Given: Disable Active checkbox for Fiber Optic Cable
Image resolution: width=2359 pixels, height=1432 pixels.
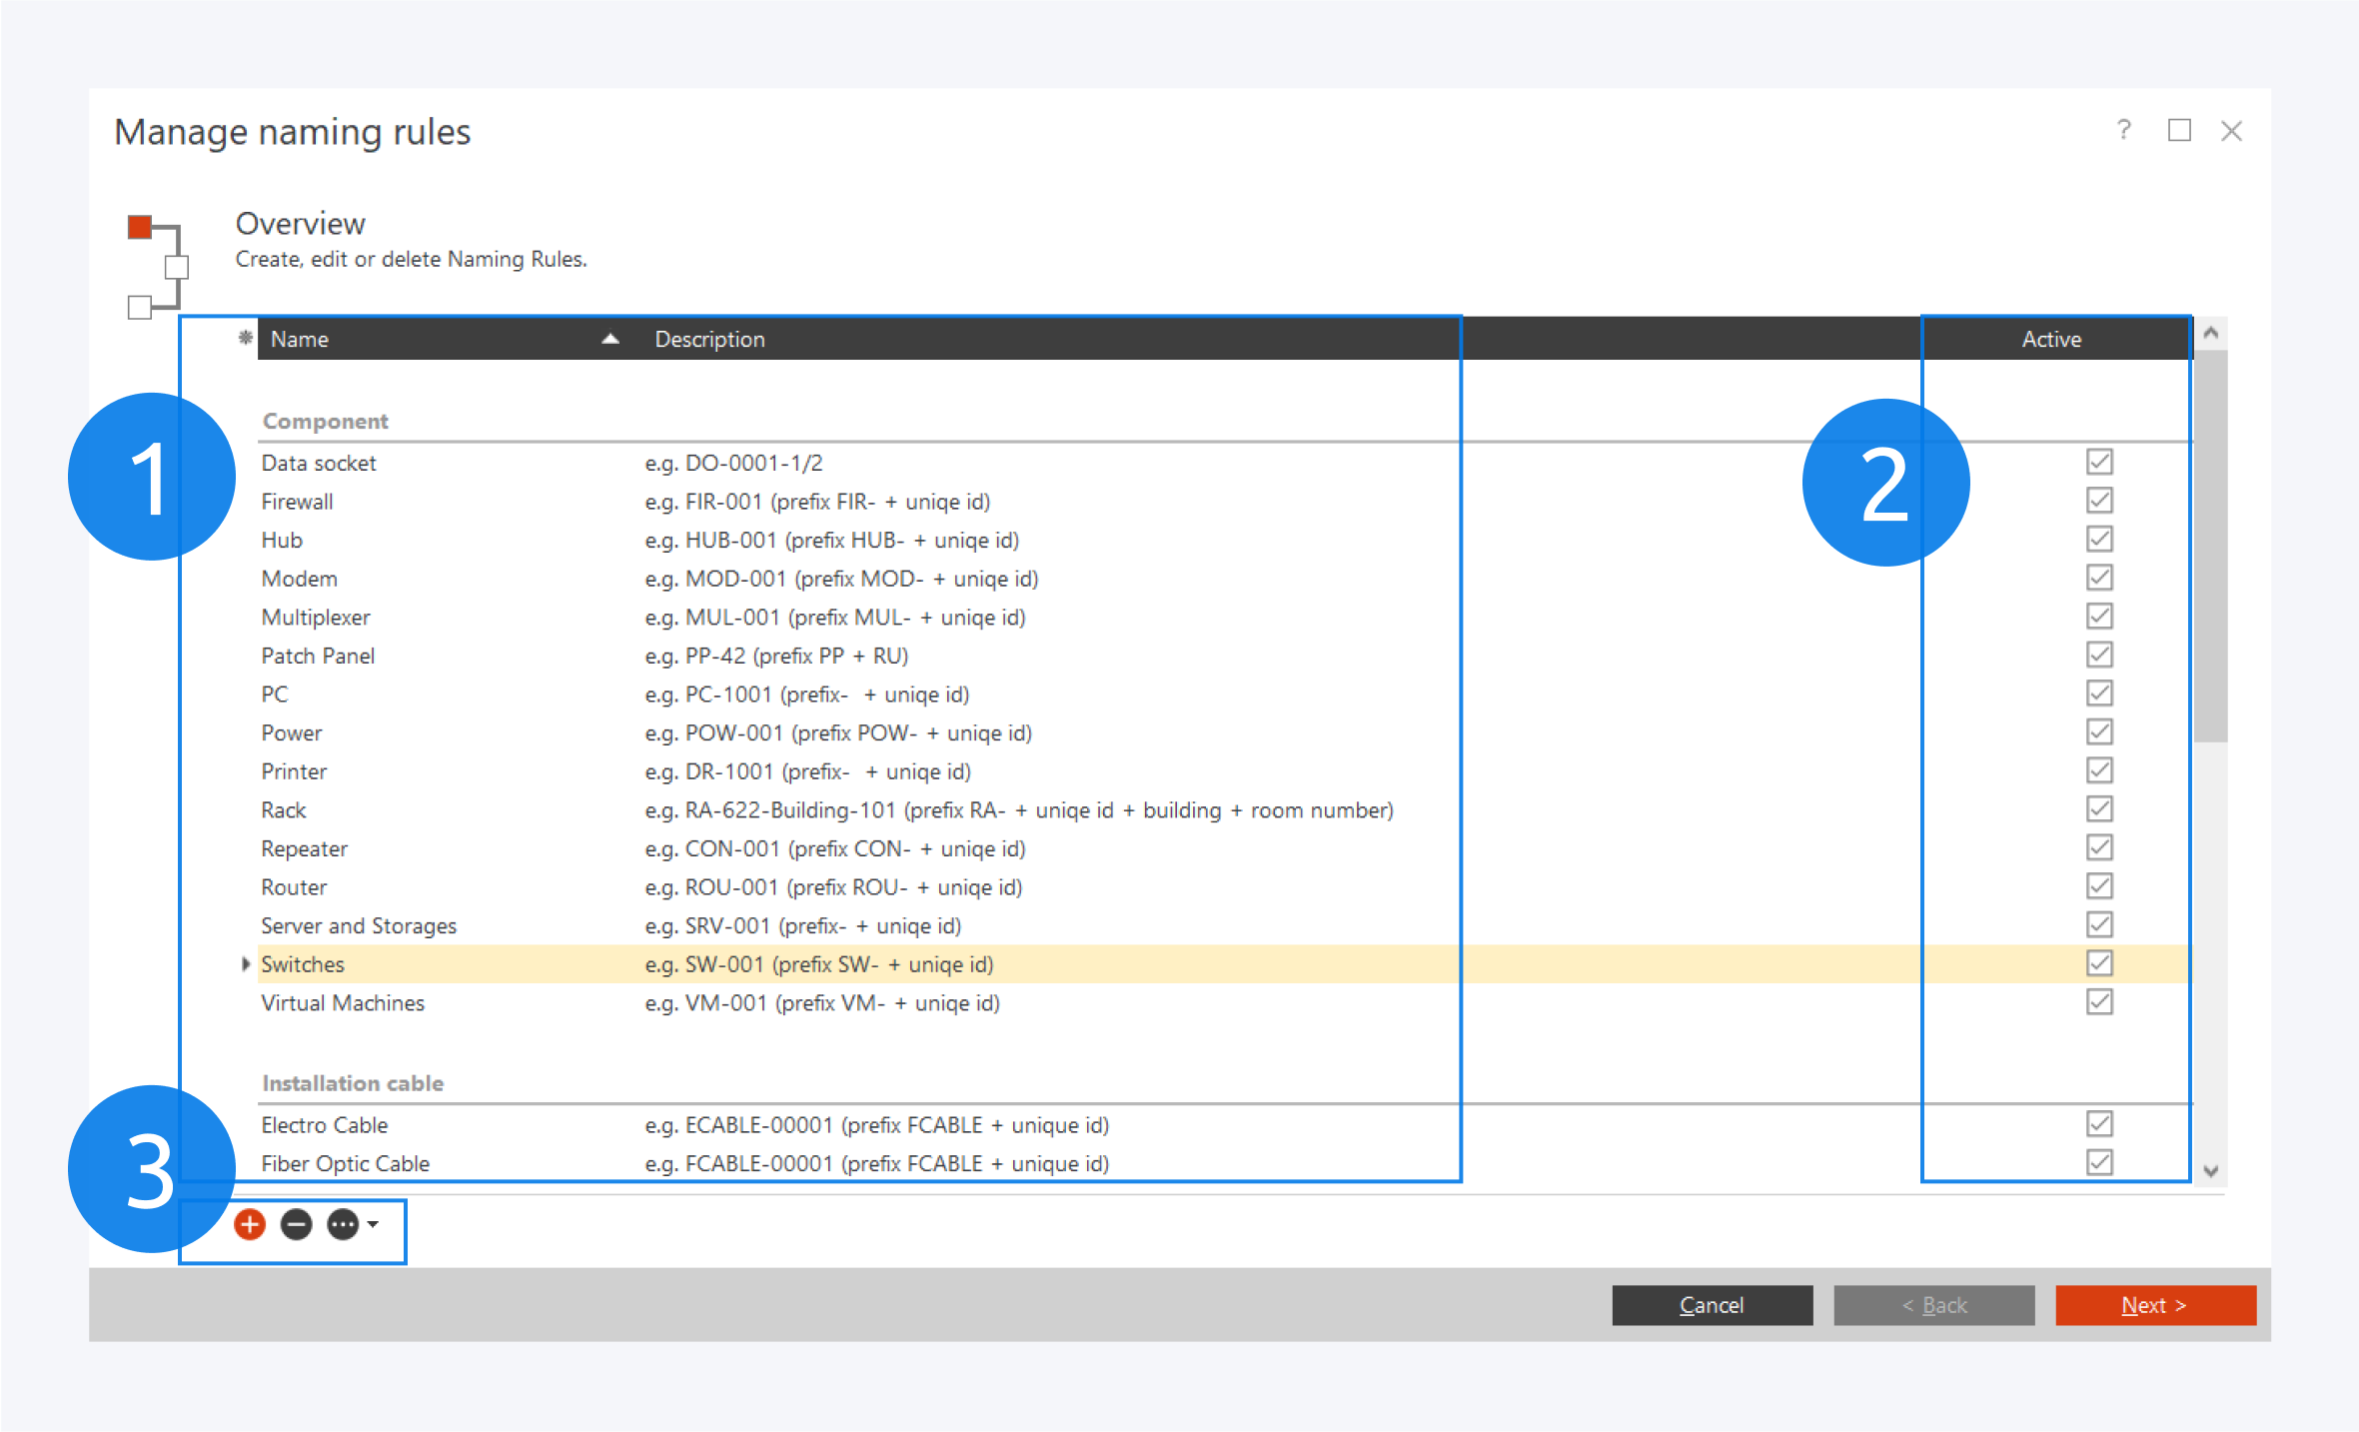Looking at the screenshot, I should (x=2099, y=1162).
